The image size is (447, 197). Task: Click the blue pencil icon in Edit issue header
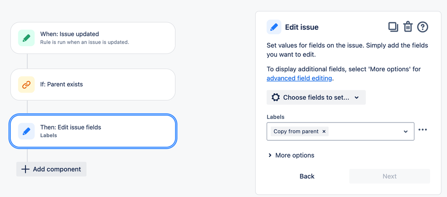274,27
